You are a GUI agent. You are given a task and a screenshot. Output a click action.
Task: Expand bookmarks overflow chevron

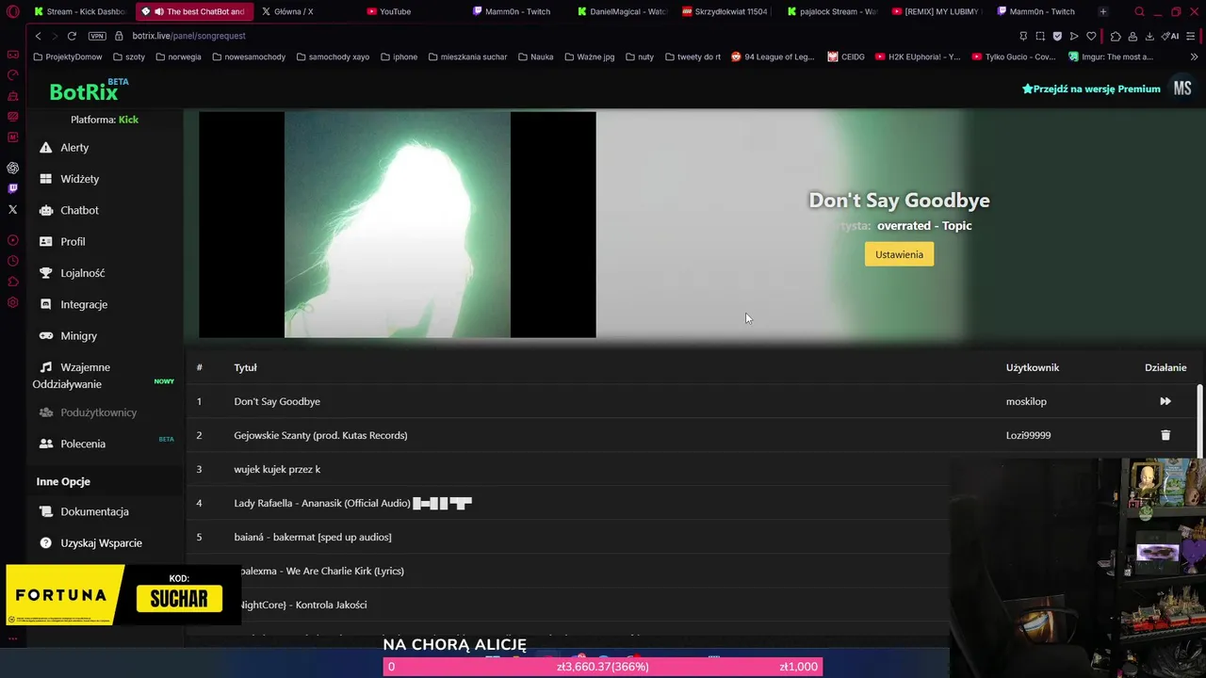tap(1194, 56)
